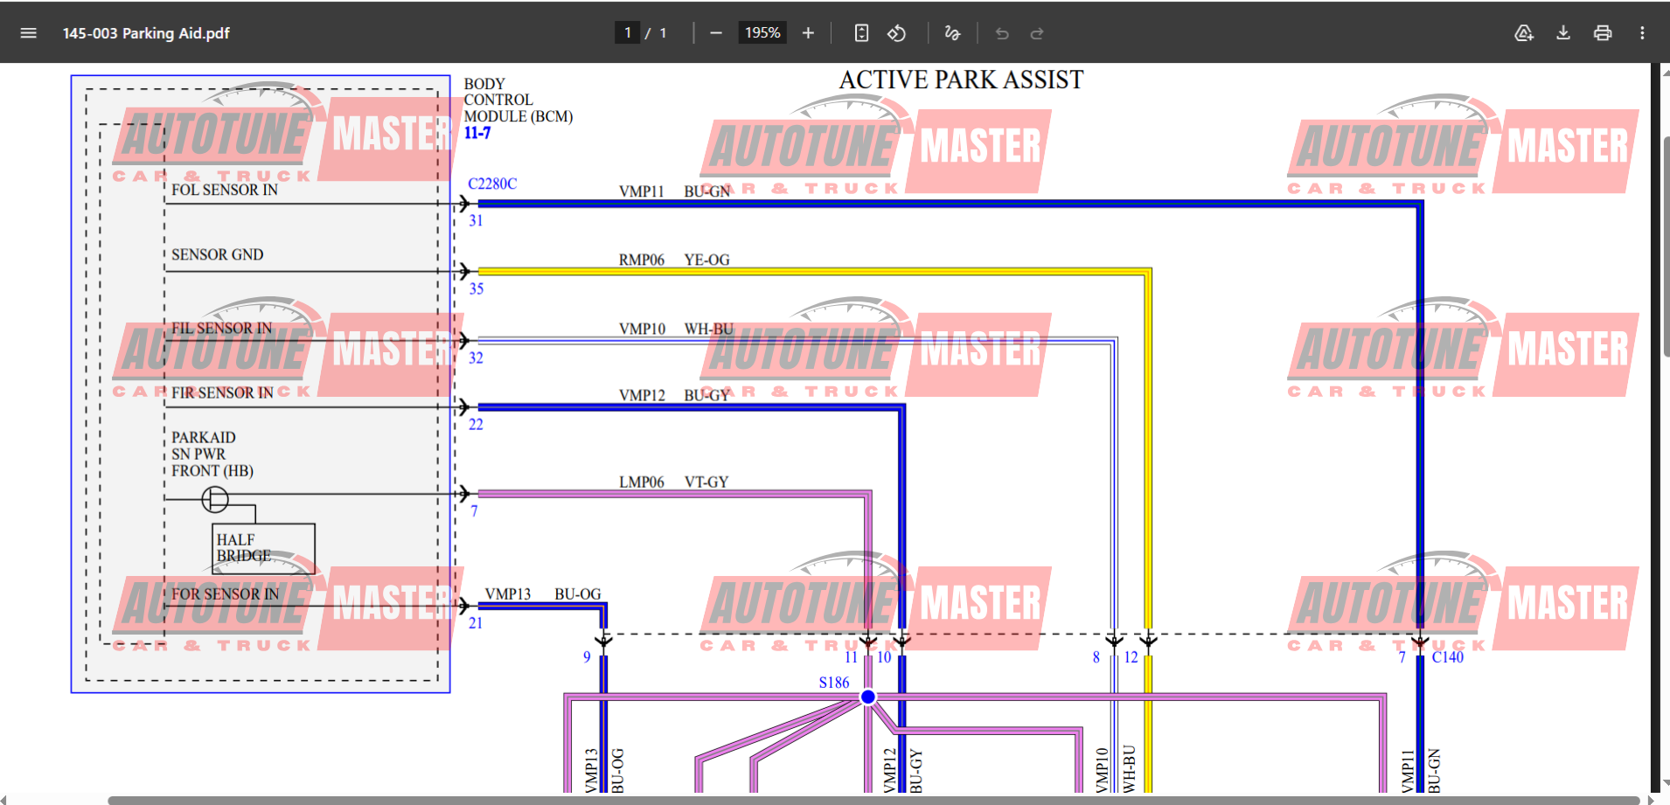Viewport: 1670px width, 805px height.
Task: Download the Parking Aid PDF
Action: (x=1563, y=33)
